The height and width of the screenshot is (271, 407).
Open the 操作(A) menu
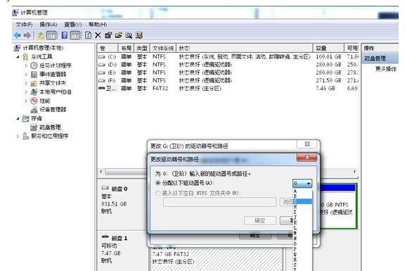coord(49,25)
